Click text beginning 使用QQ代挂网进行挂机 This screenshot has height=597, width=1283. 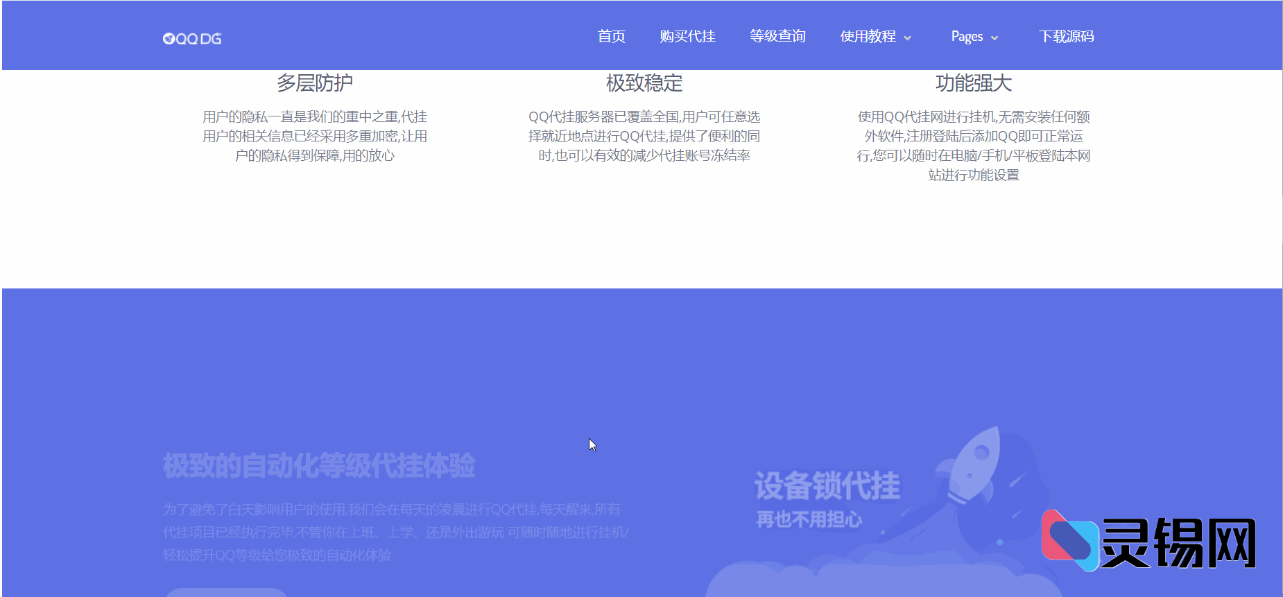point(974,146)
